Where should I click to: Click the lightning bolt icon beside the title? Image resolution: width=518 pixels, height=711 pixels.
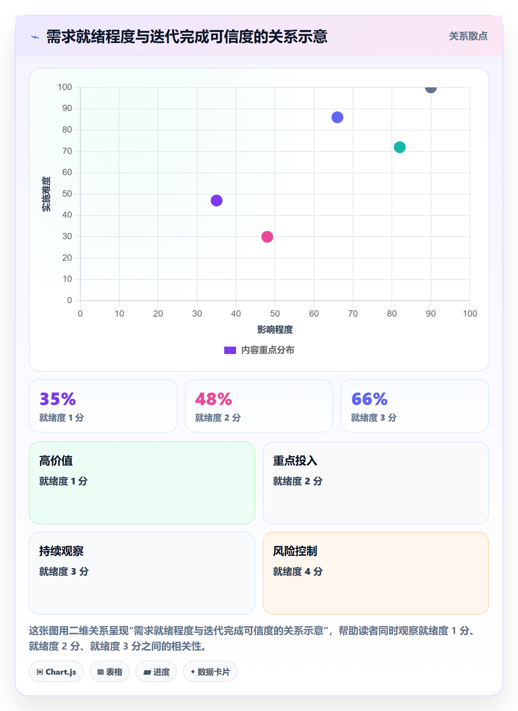pos(35,37)
